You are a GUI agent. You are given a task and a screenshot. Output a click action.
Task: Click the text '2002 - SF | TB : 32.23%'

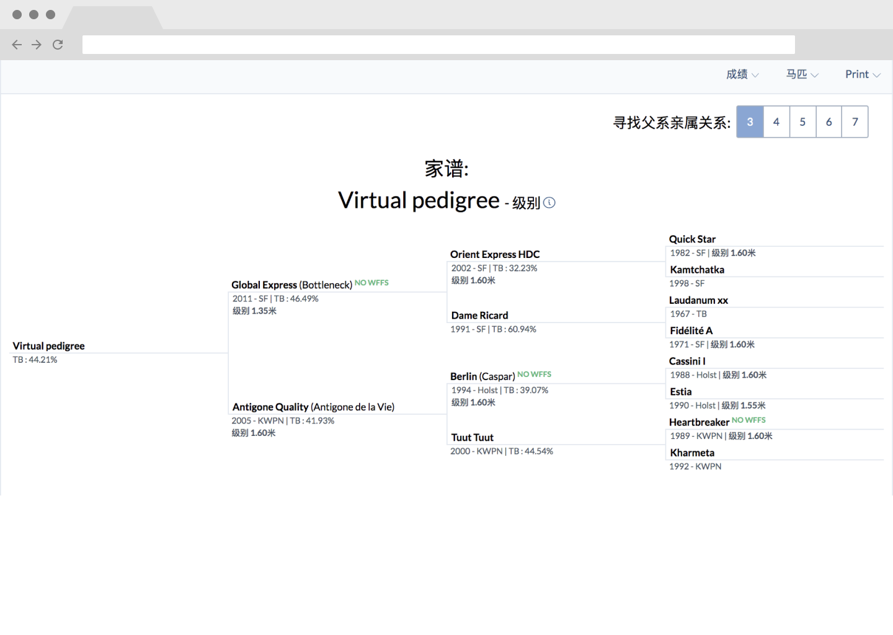pos(494,269)
